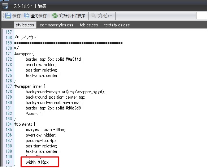This screenshot has height=168, width=208.
Task: Click the floppy disk save icon
Action: [x=8, y=16]
